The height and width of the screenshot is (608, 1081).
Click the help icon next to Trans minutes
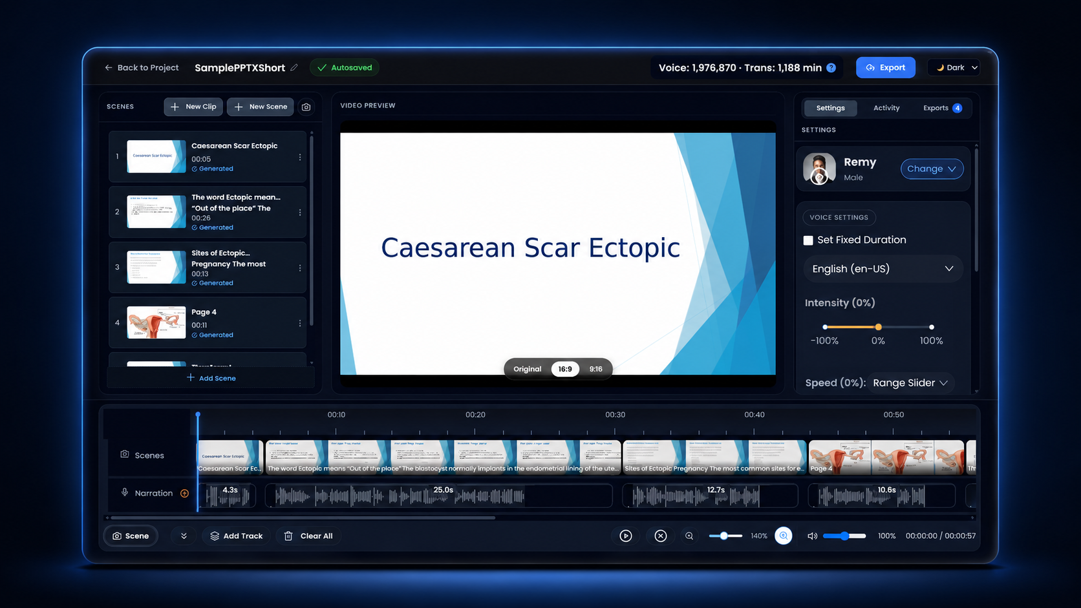click(x=831, y=67)
